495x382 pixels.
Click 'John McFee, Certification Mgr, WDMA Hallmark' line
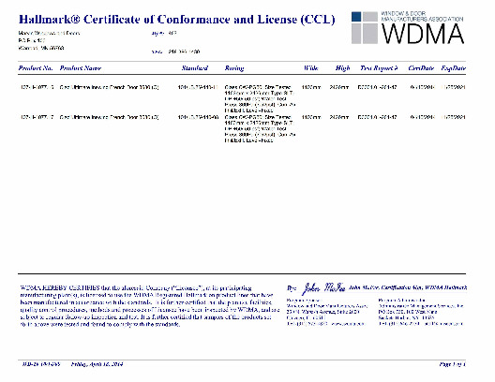(408, 287)
